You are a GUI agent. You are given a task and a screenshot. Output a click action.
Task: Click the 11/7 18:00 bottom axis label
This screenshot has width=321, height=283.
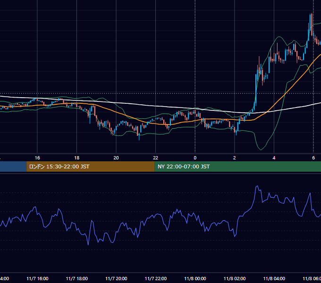coord(77,279)
